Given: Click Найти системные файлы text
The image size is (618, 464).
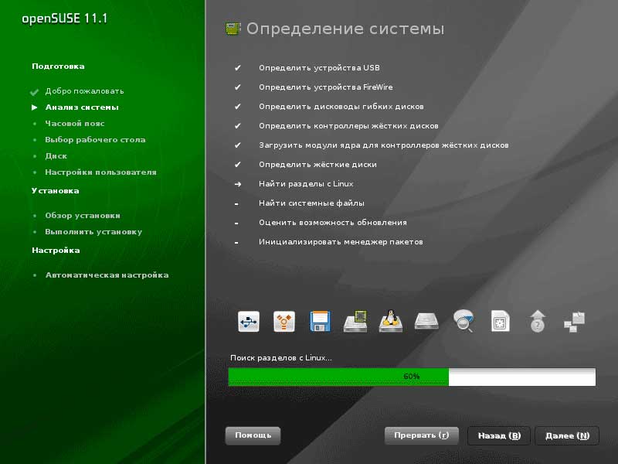Looking at the screenshot, I should coord(311,203).
